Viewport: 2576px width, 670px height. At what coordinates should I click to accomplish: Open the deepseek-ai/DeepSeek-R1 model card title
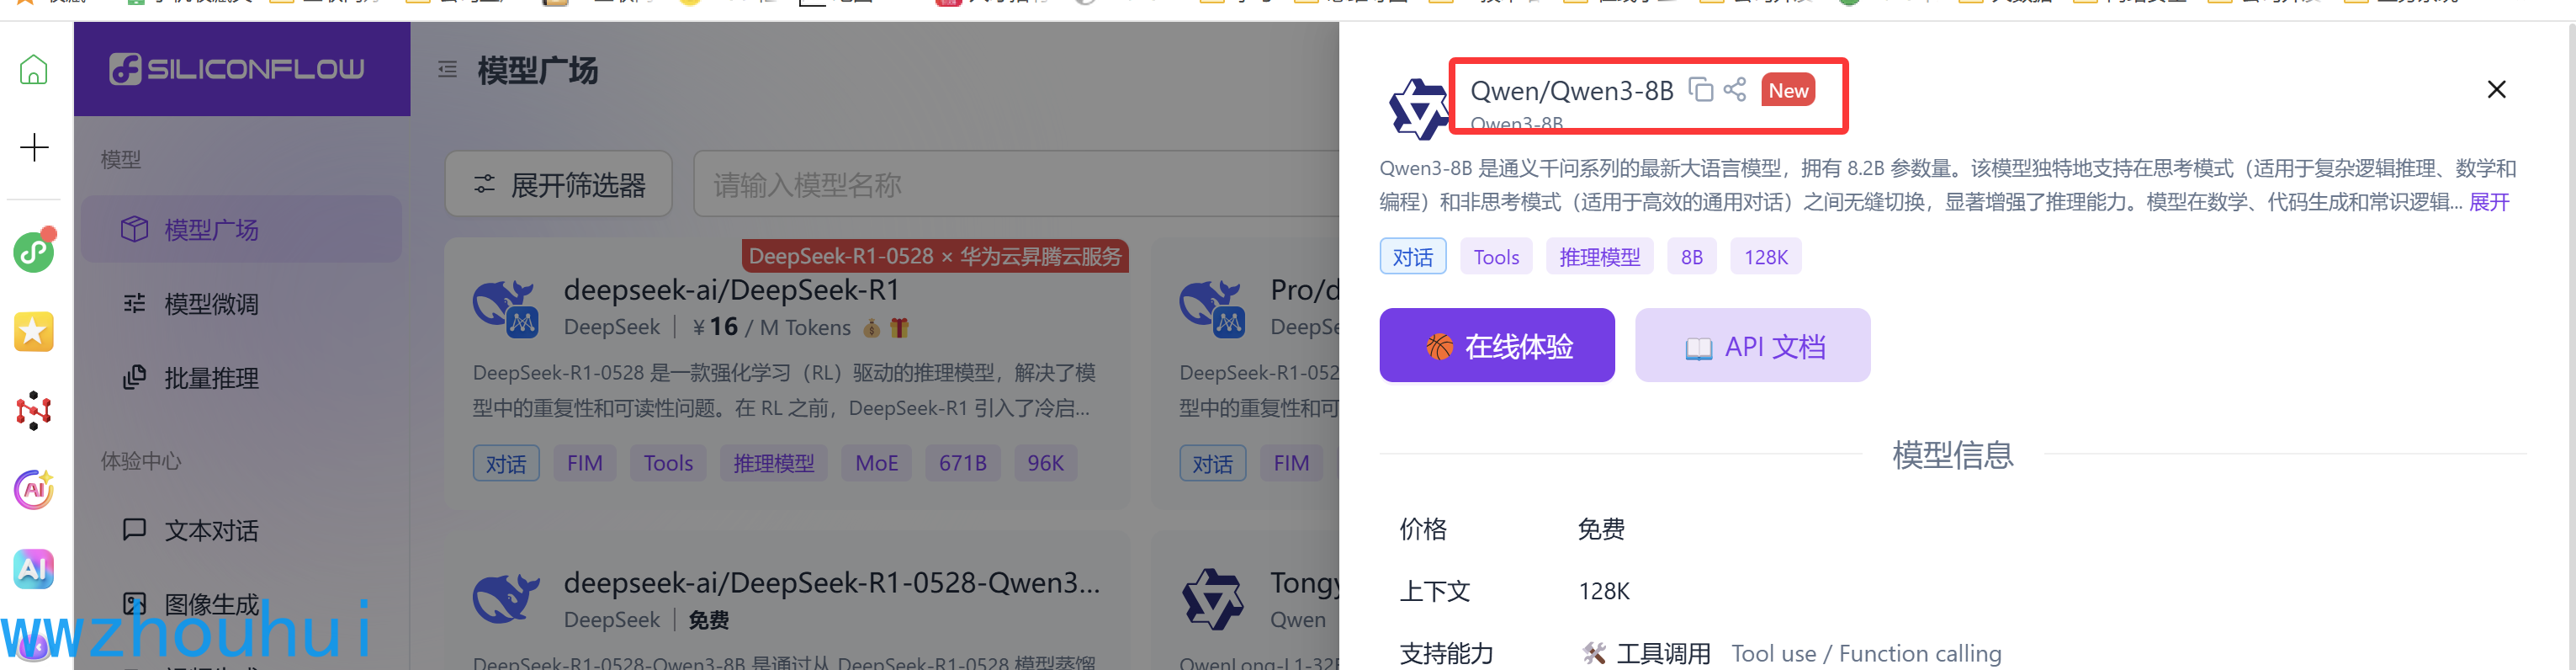pyautogui.click(x=732, y=290)
